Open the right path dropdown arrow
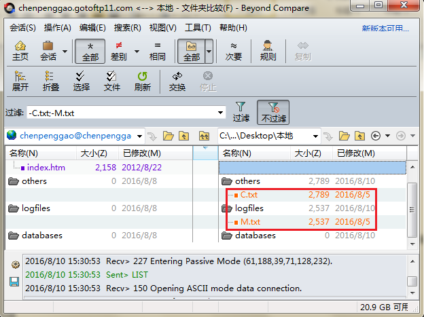Viewport: 424px width, 317px height. click(315, 136)
